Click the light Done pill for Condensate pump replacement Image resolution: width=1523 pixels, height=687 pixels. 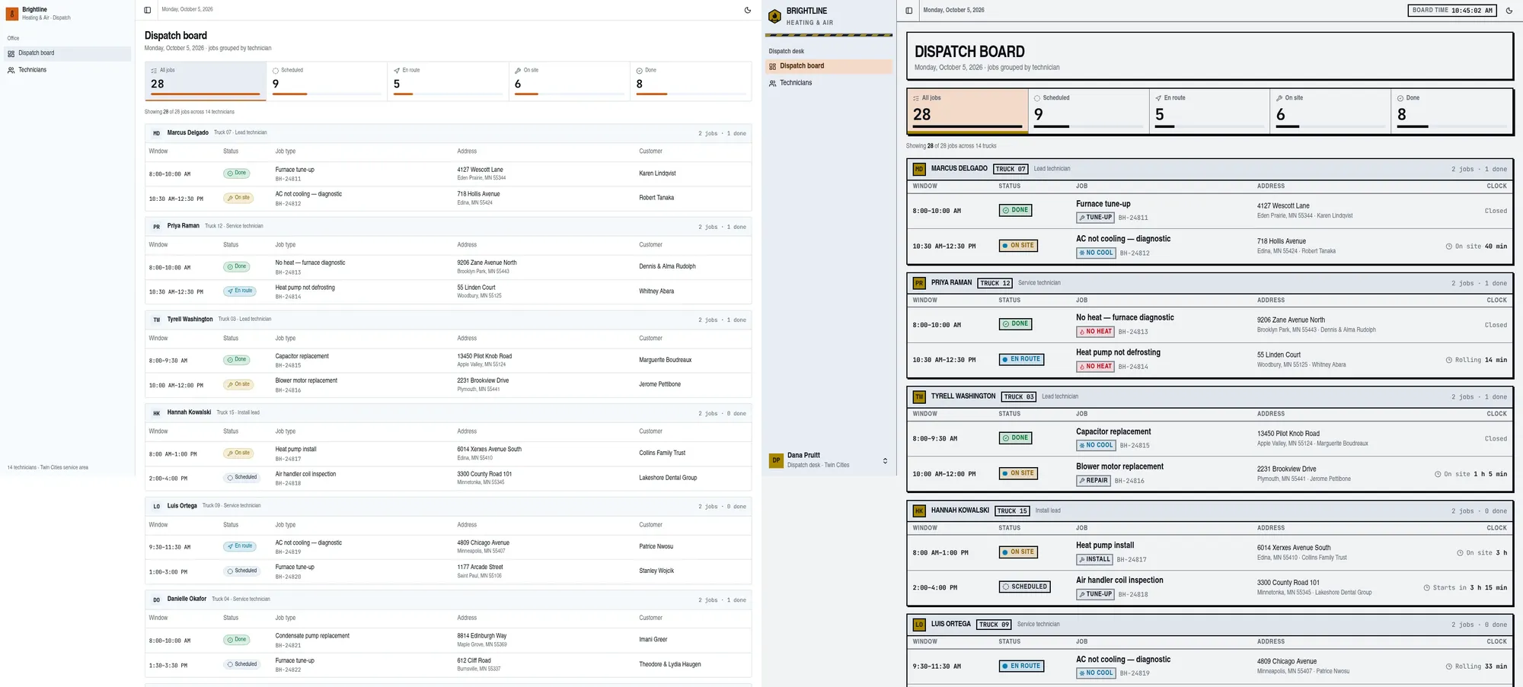coord(237,640)
